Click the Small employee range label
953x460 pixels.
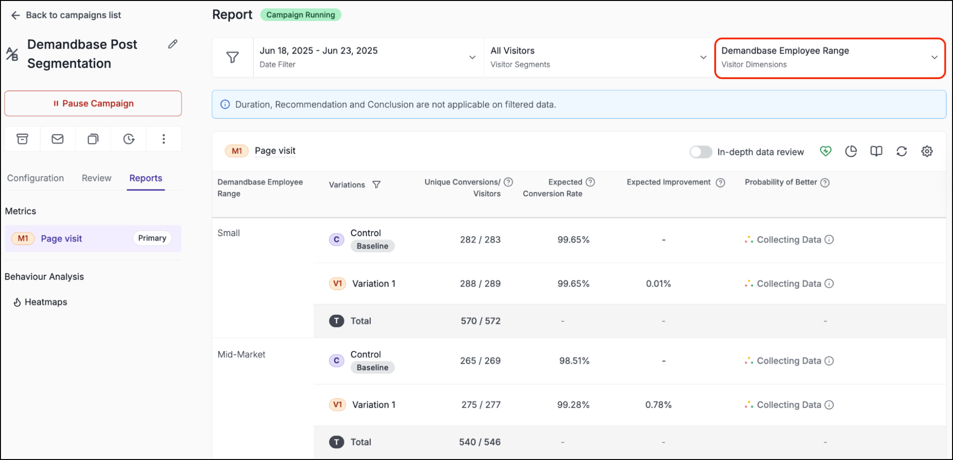click(x=229, y=233)
